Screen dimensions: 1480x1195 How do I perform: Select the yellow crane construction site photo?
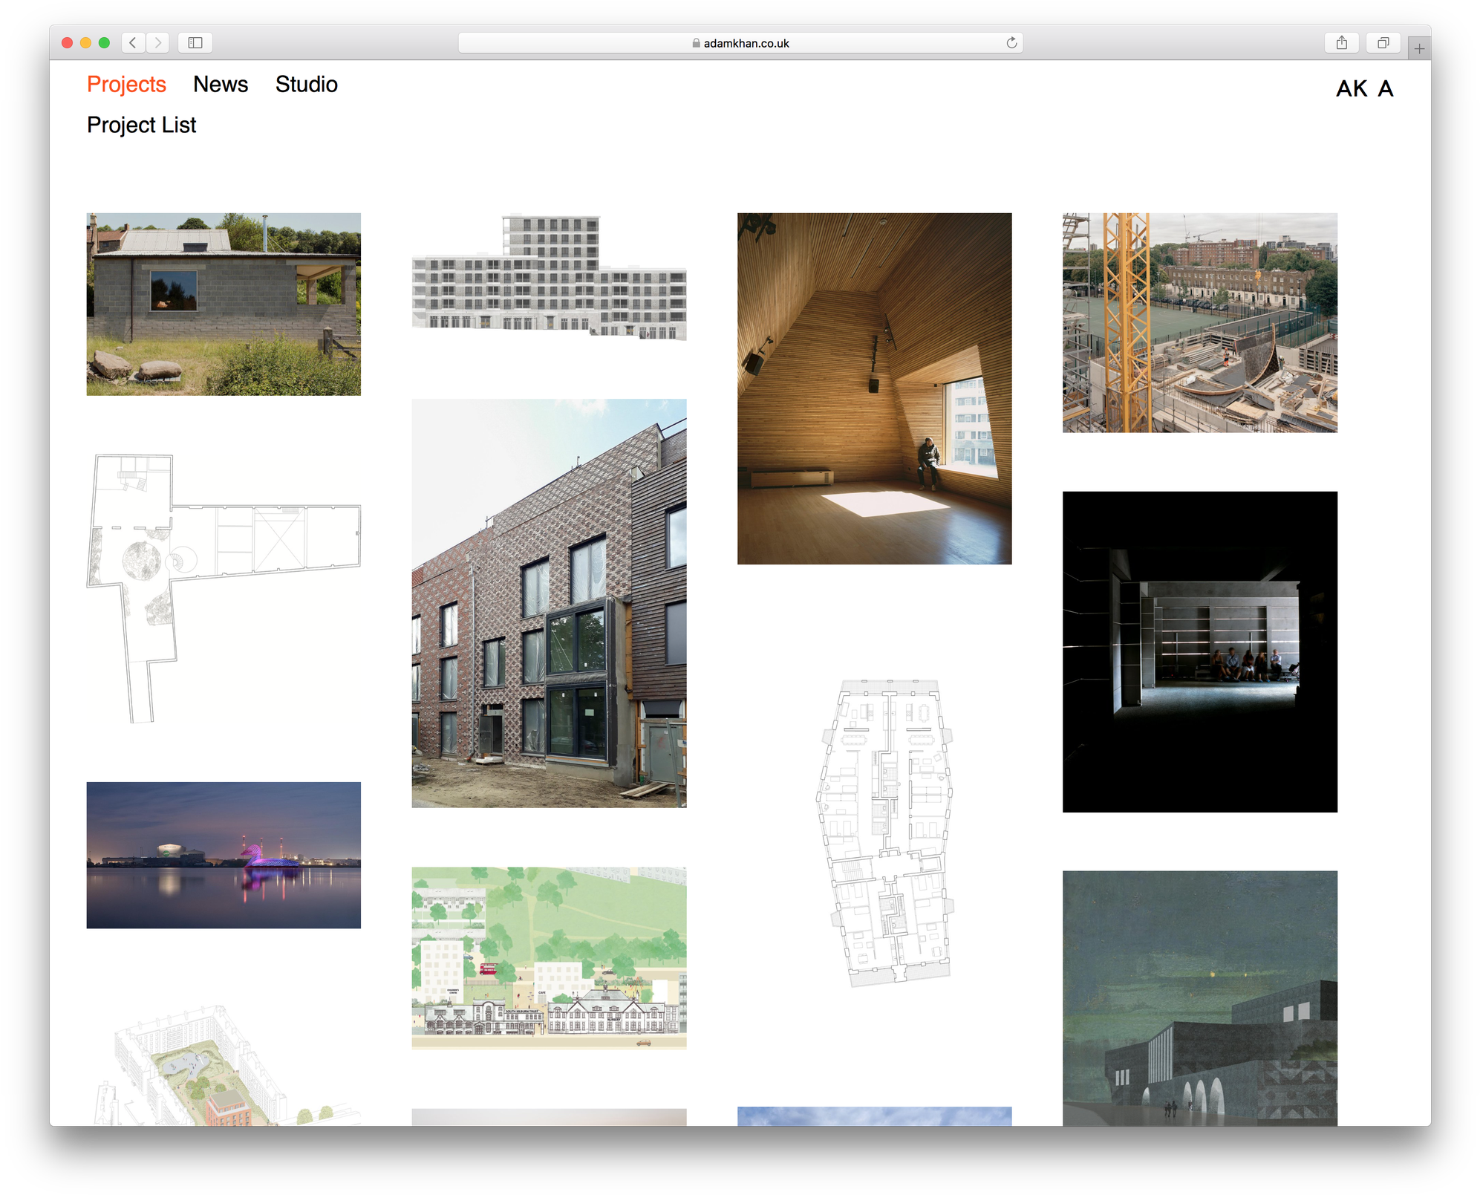point(1199,322)
